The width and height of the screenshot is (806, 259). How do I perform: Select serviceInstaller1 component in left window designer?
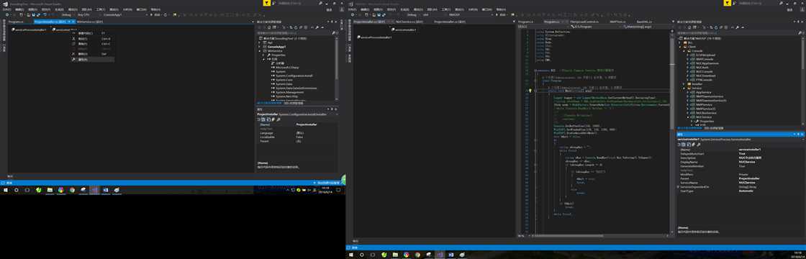coord(64,29)
